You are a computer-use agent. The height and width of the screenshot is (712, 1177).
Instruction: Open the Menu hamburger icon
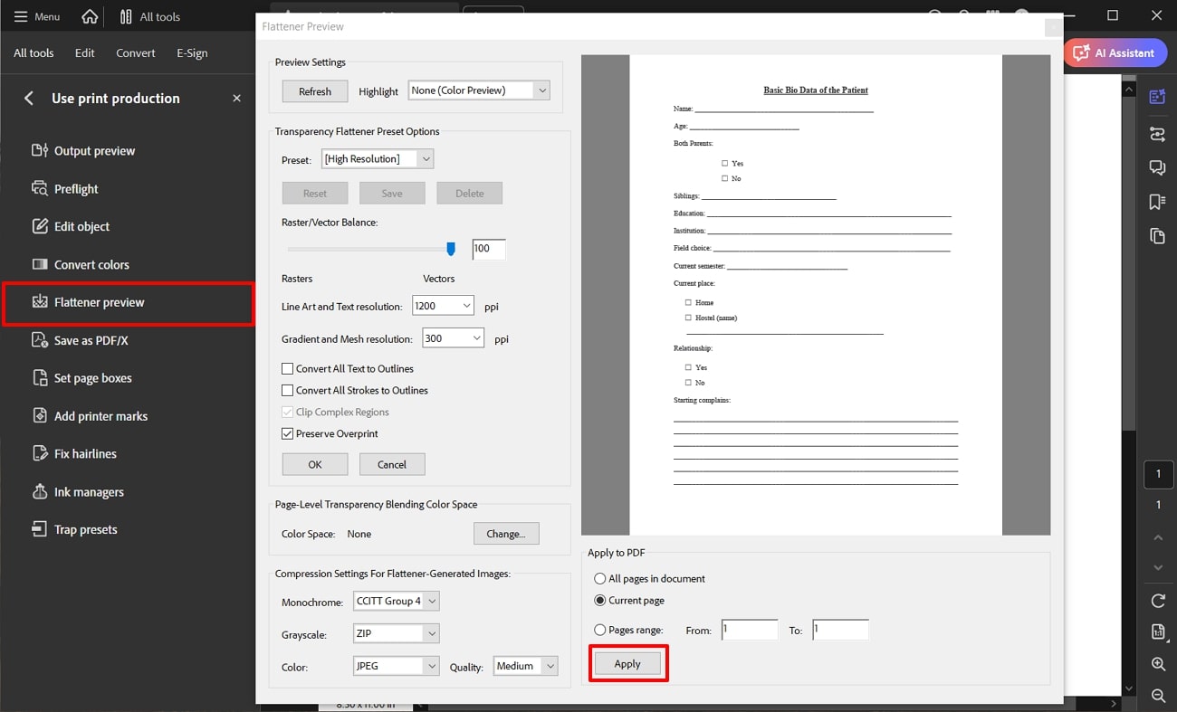(x=21, y=16)
